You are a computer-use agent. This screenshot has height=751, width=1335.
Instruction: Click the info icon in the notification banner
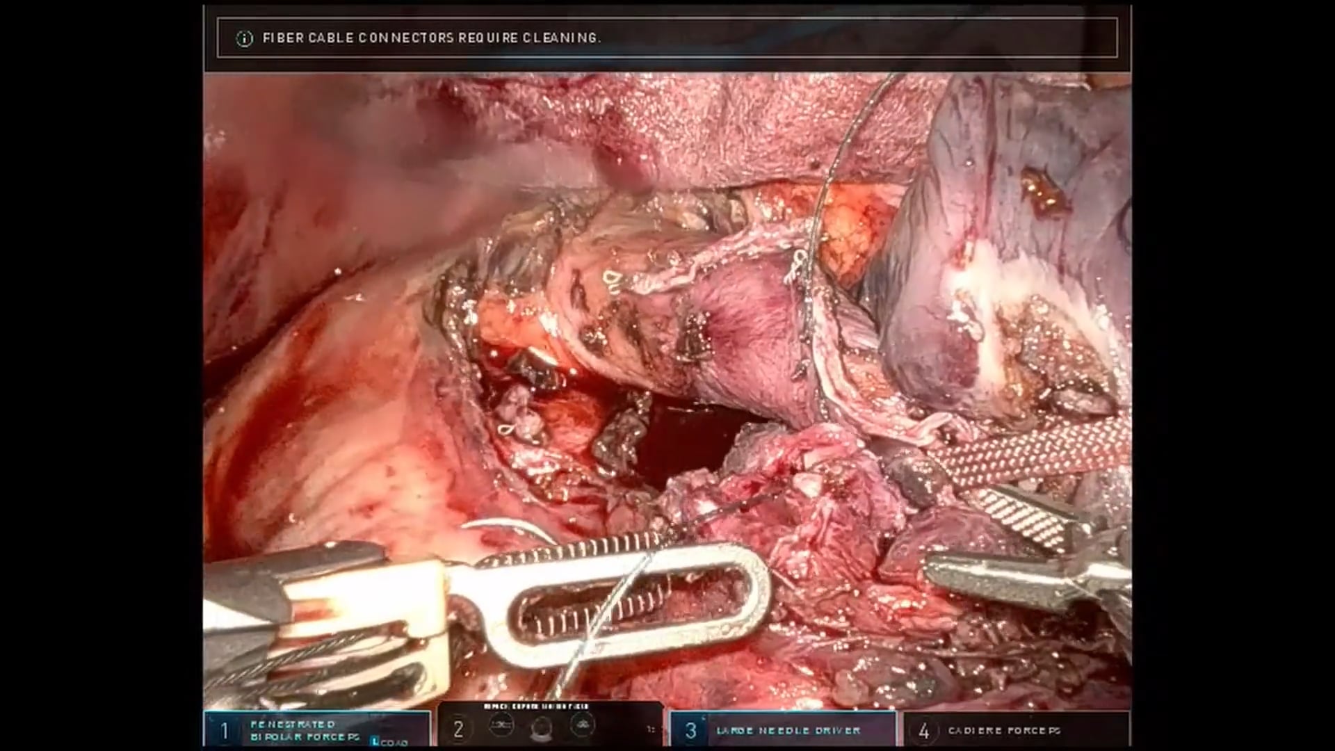244,38
